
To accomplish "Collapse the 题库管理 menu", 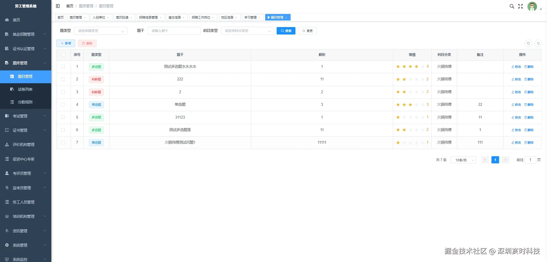I will coord(45,63).
